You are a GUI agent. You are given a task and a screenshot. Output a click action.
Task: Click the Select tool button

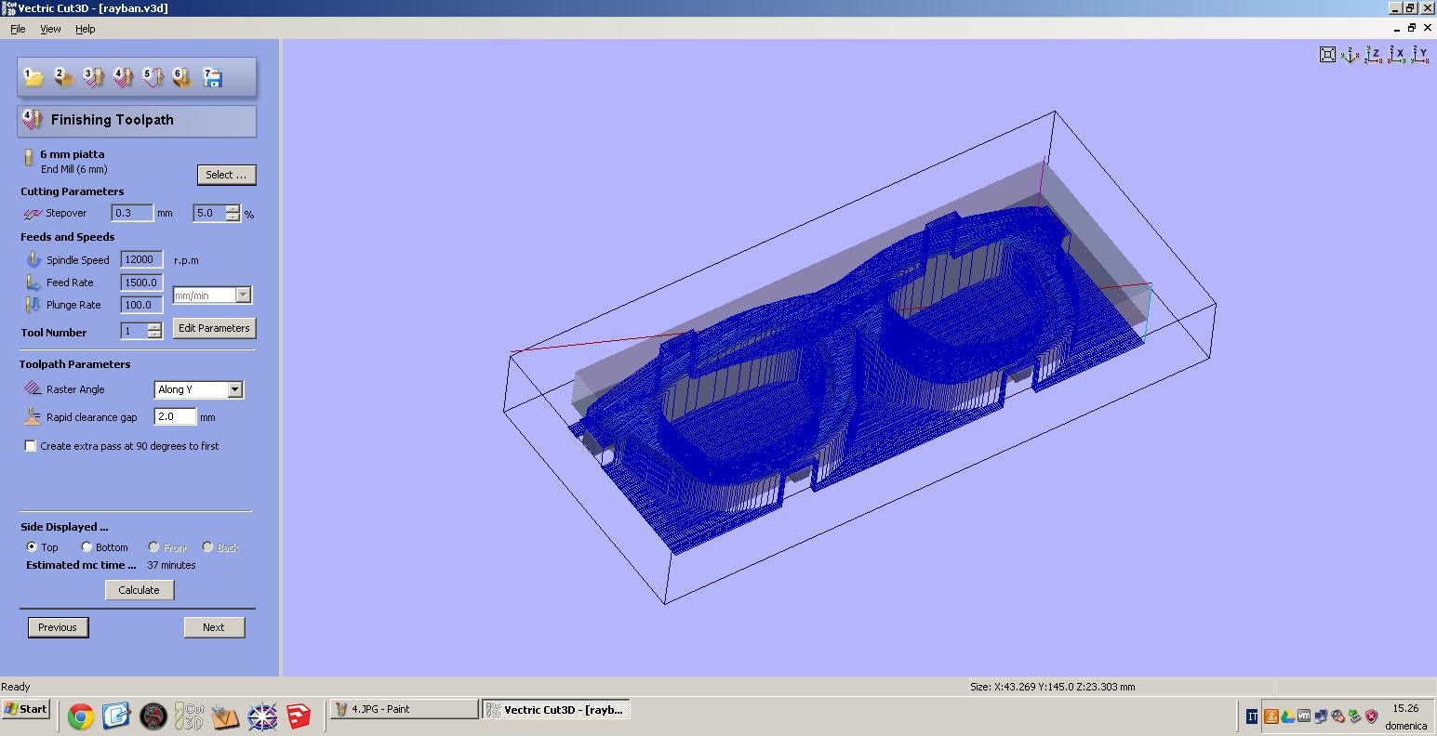click(x=226, y=175)
